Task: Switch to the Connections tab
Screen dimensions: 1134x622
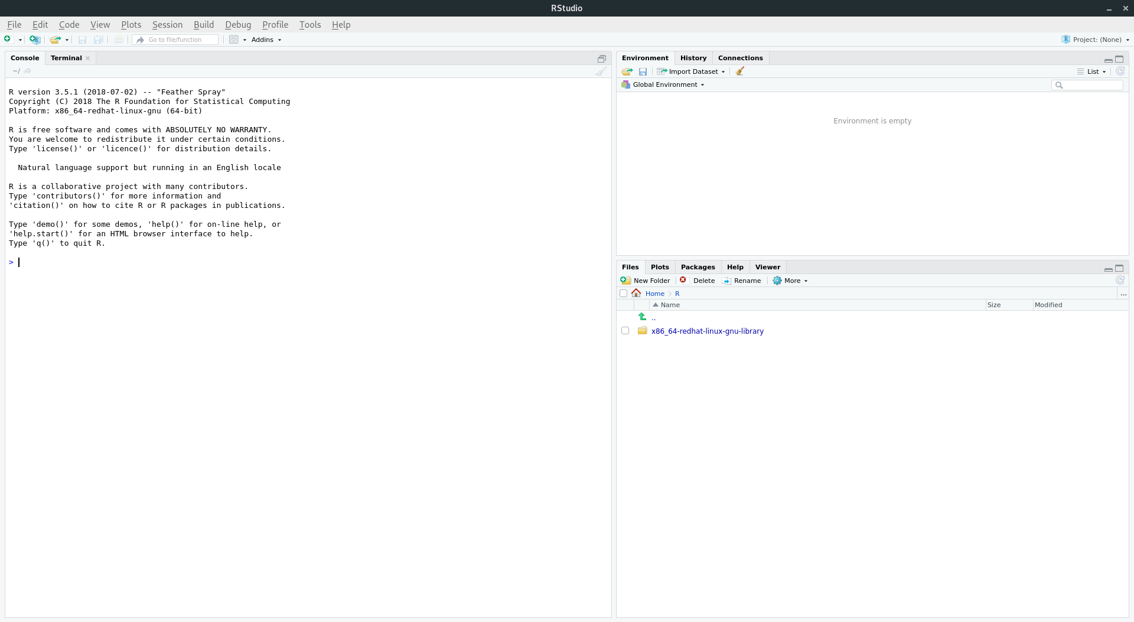Action: pos(741,58)
